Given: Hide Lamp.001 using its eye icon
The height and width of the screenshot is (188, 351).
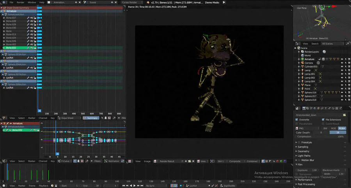Looking at the screenshot, I should tap(342, 74).
